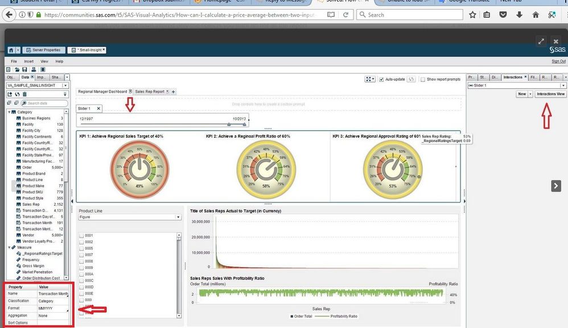
Task: Open the View menu
Action: click(44, 61)
